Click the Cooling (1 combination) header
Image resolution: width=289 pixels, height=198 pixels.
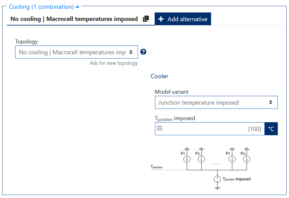coord(41,7)
